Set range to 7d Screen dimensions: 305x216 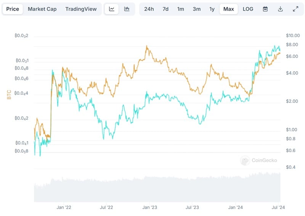coord(165,9)
